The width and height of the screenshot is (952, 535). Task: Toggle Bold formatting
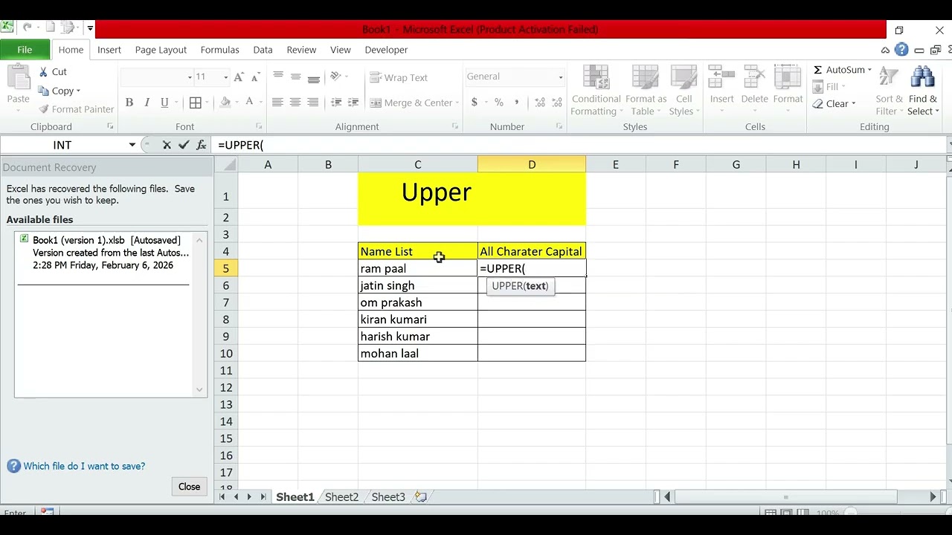pyautogui.click(x=129, y=103)
